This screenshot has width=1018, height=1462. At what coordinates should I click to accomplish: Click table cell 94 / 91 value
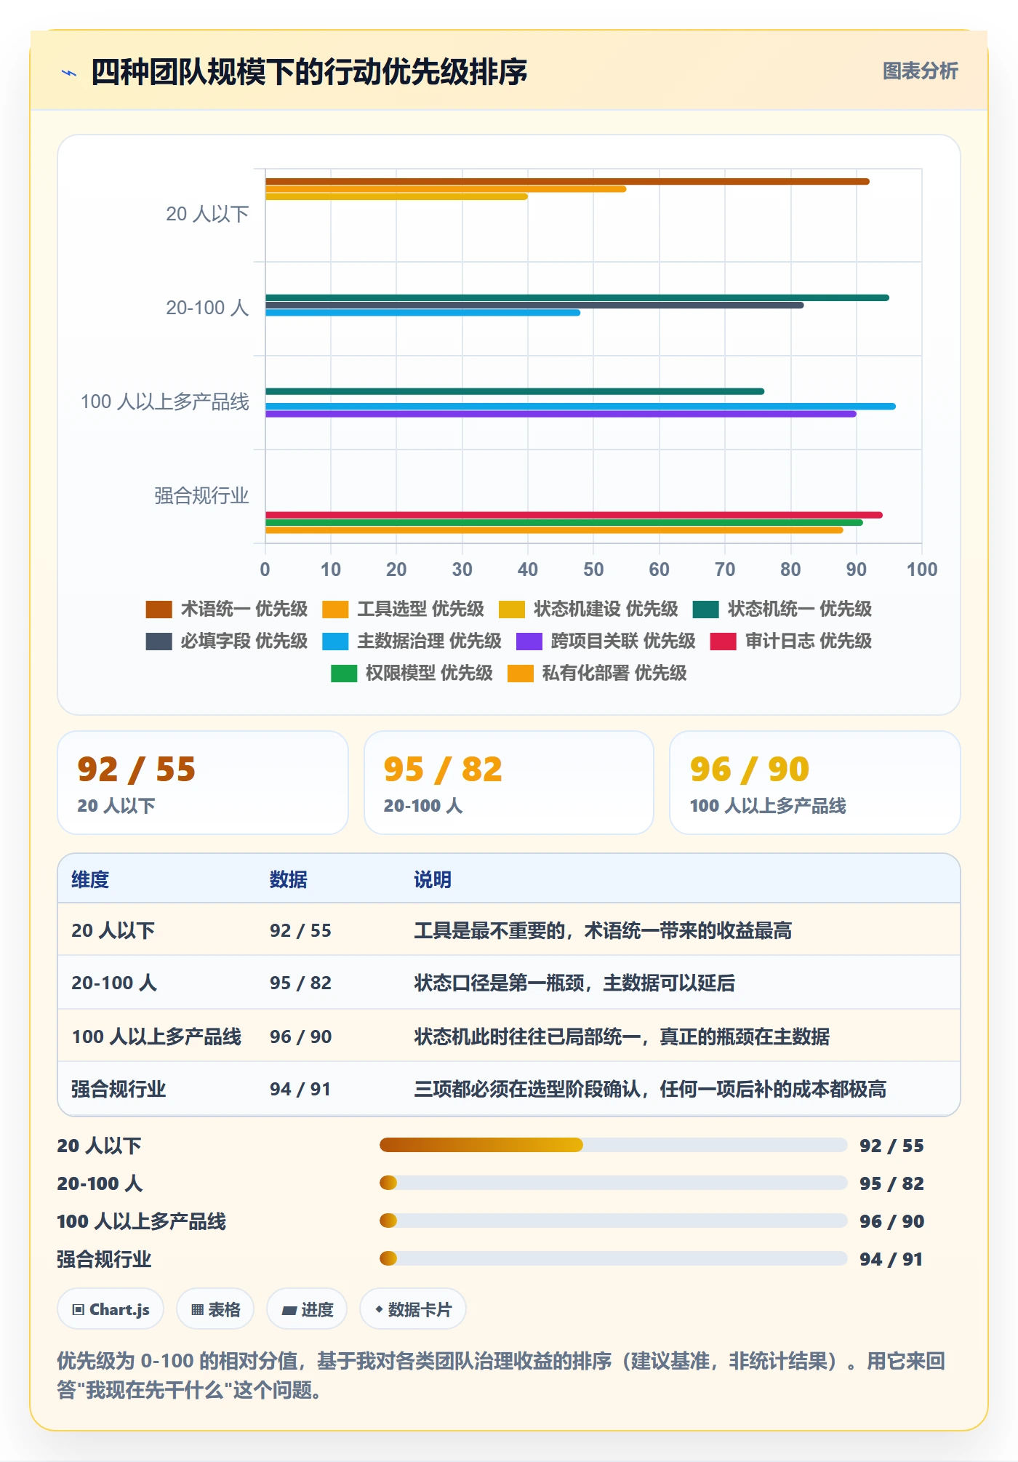click(300, 1089)
